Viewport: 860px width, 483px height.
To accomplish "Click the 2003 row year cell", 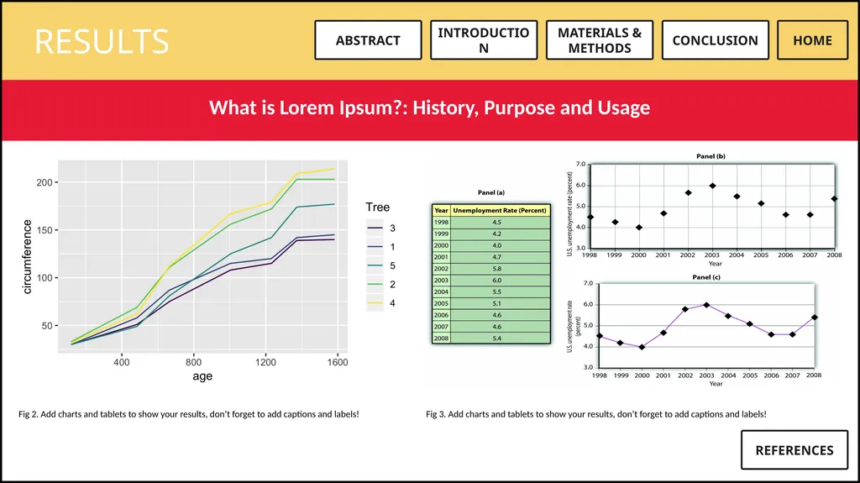I will point(442,281).
